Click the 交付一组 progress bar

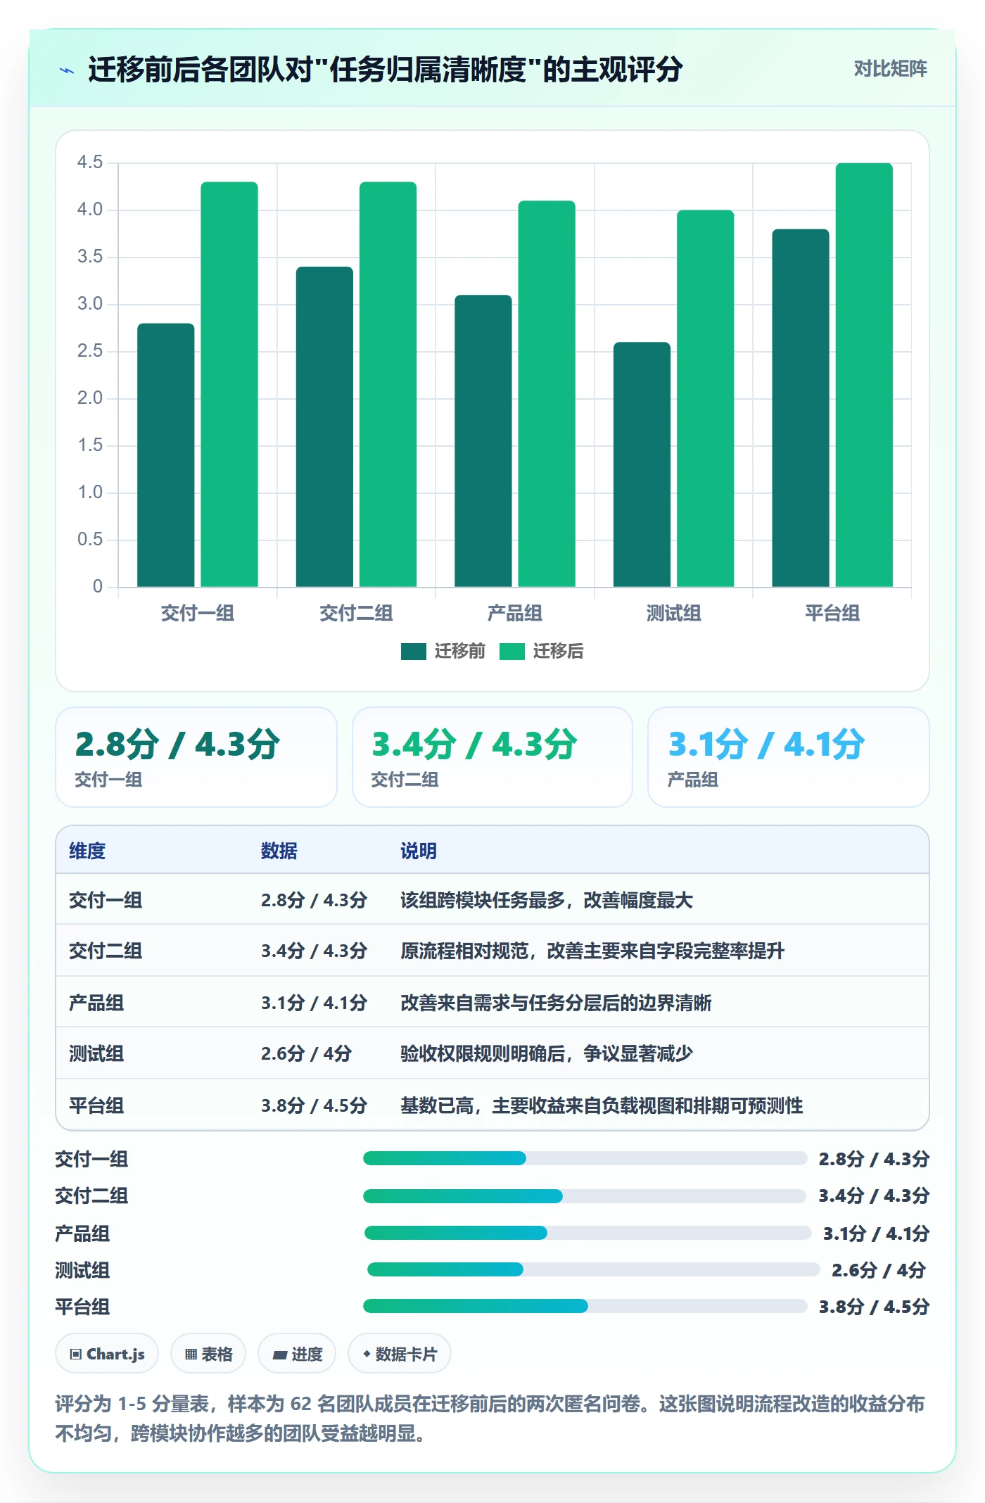point(585,1158)
